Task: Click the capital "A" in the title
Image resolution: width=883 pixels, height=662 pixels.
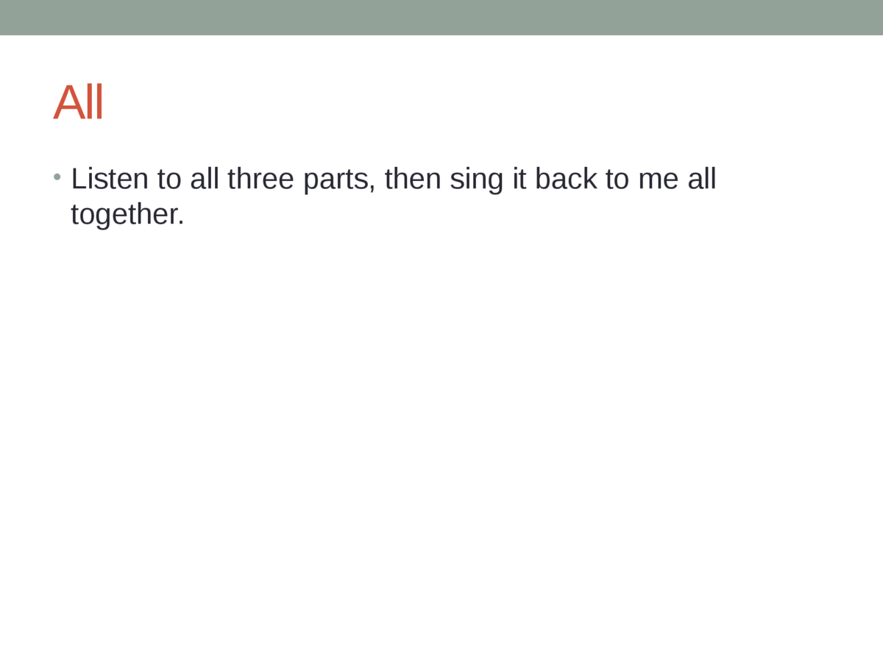Action: [x=68, y=103]
